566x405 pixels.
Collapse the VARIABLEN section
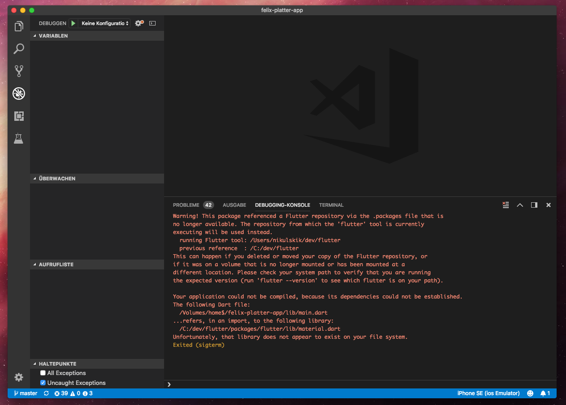click(x=34, y=36)
